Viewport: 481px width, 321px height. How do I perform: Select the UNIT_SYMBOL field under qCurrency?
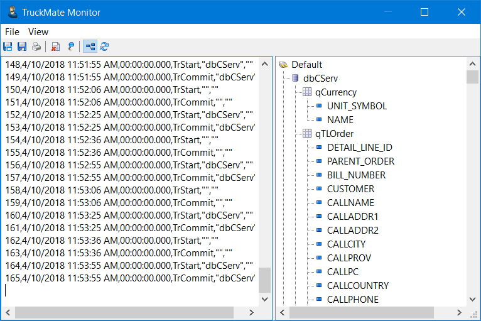(357, 106)
